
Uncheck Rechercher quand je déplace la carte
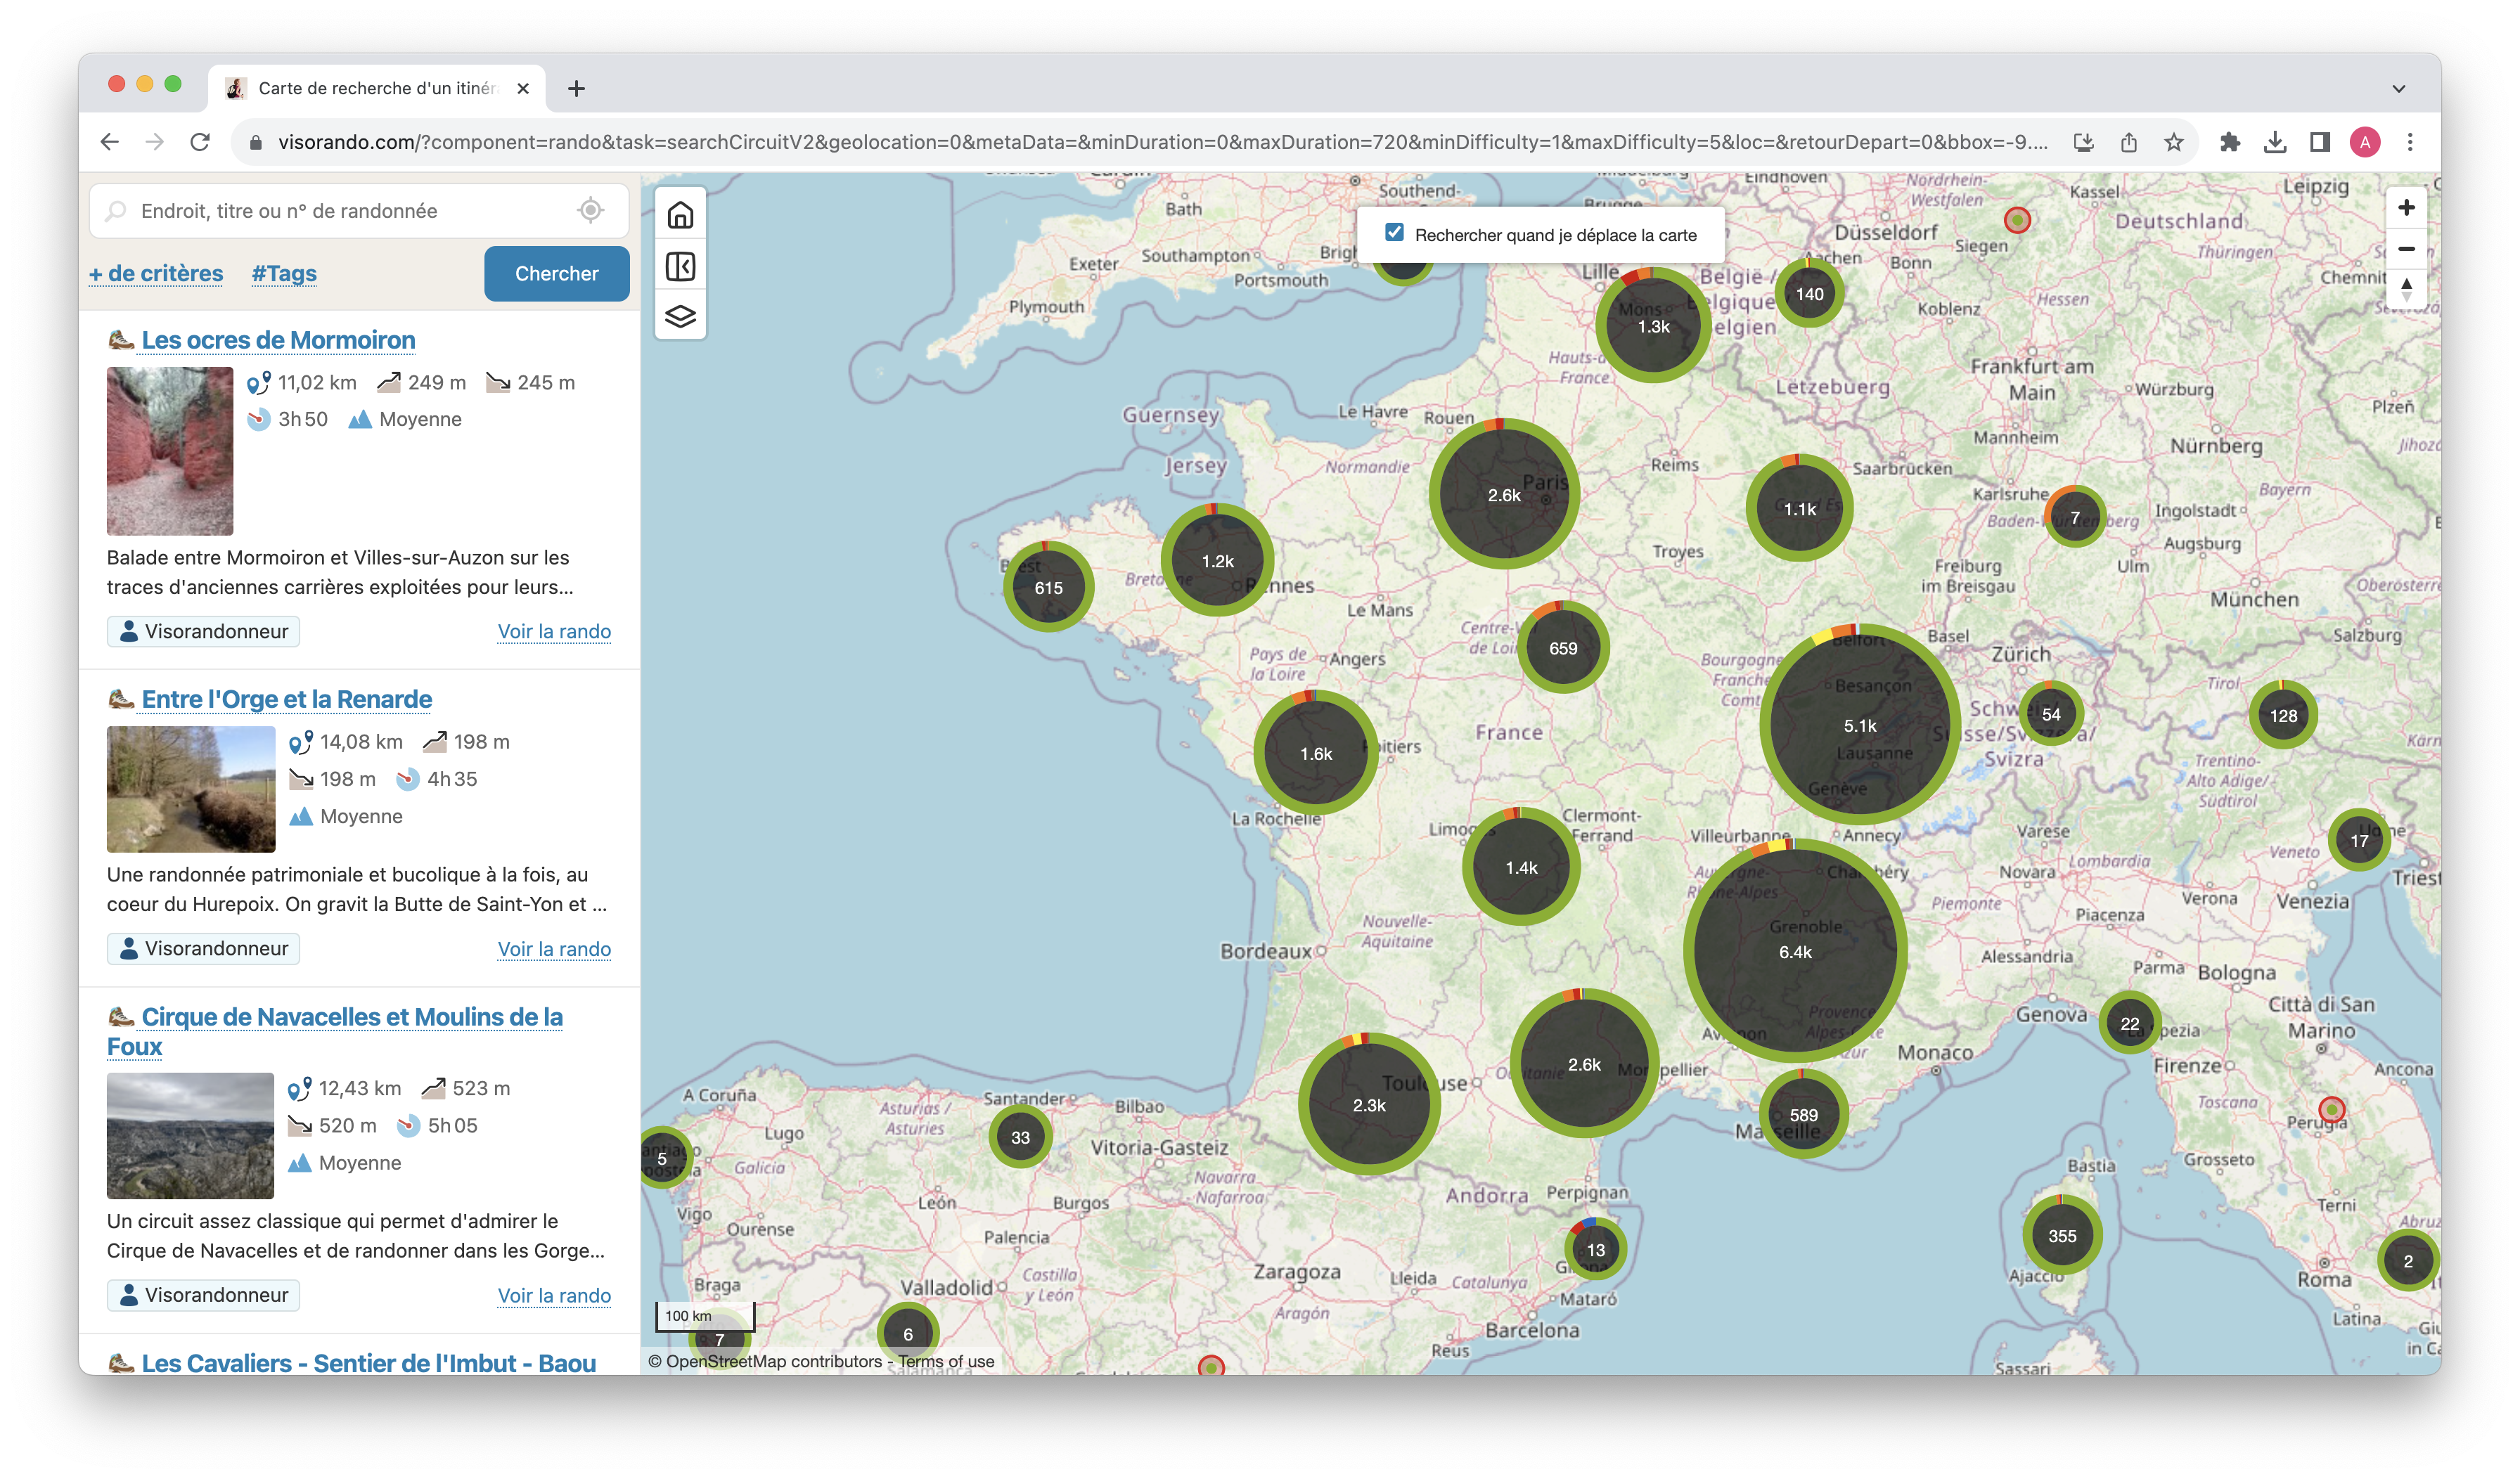point(1394,233)
